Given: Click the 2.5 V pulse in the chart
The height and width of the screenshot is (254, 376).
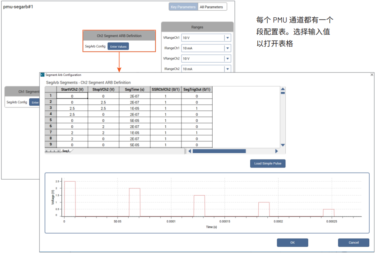Looking at the screenshot, I should (x=70, y=199).
